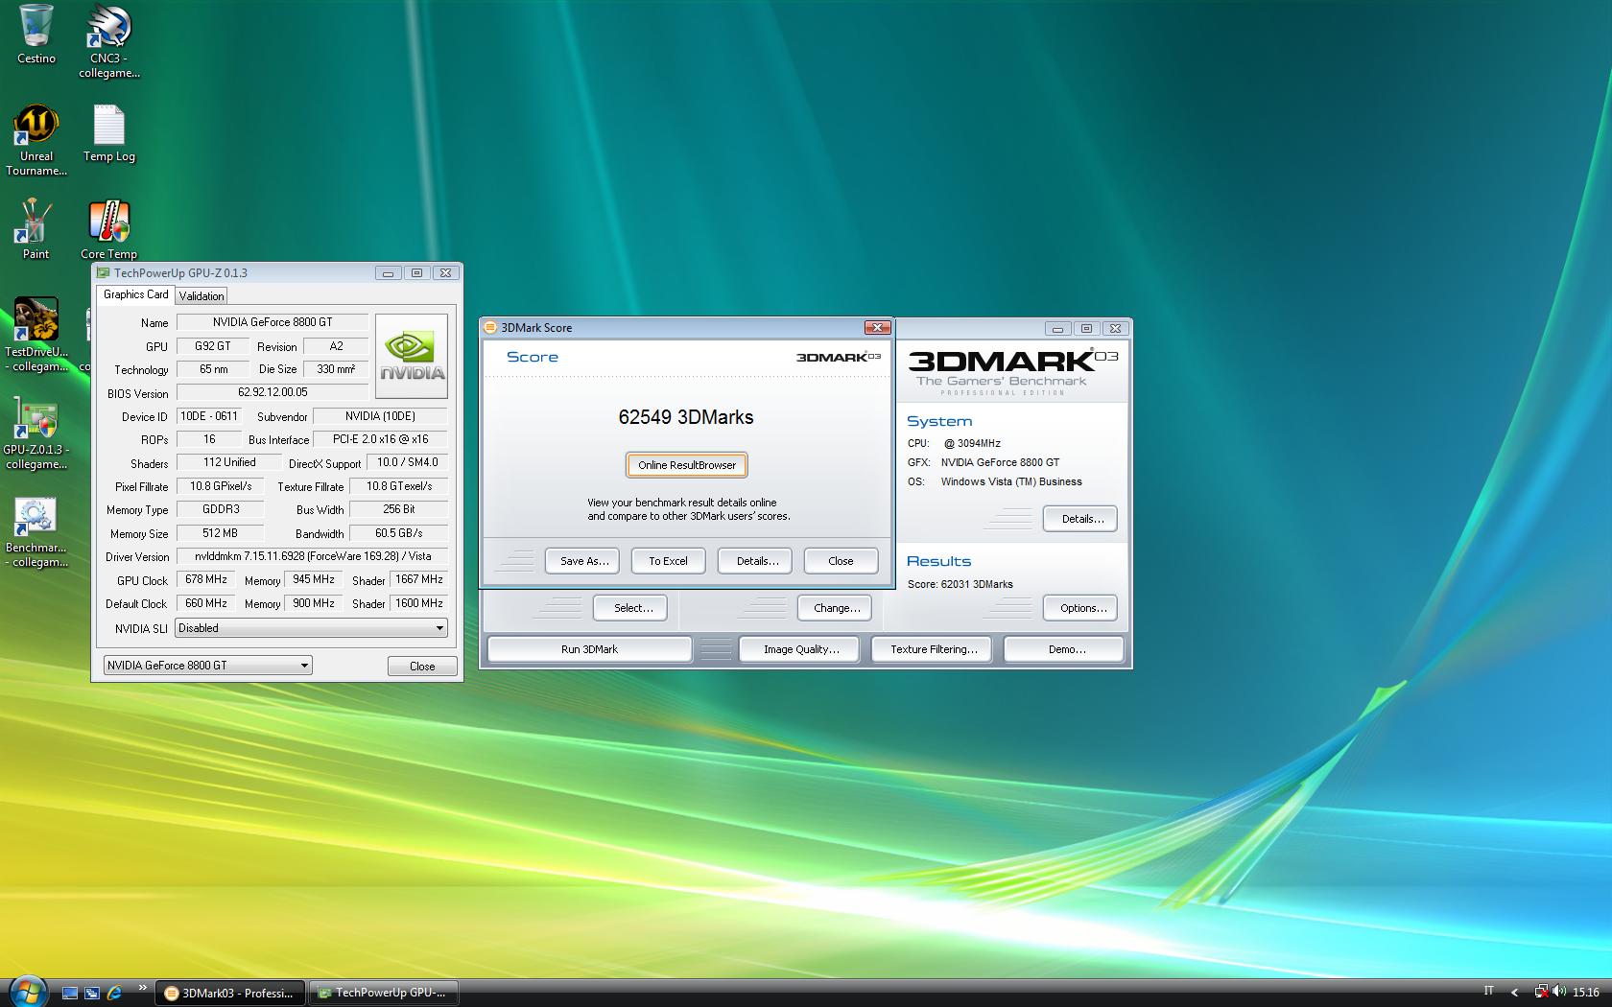This screenshot has height=1007, width=1612.
Task: Click Image Quality button
Action: pyautogui.click(x=801, y=649)
